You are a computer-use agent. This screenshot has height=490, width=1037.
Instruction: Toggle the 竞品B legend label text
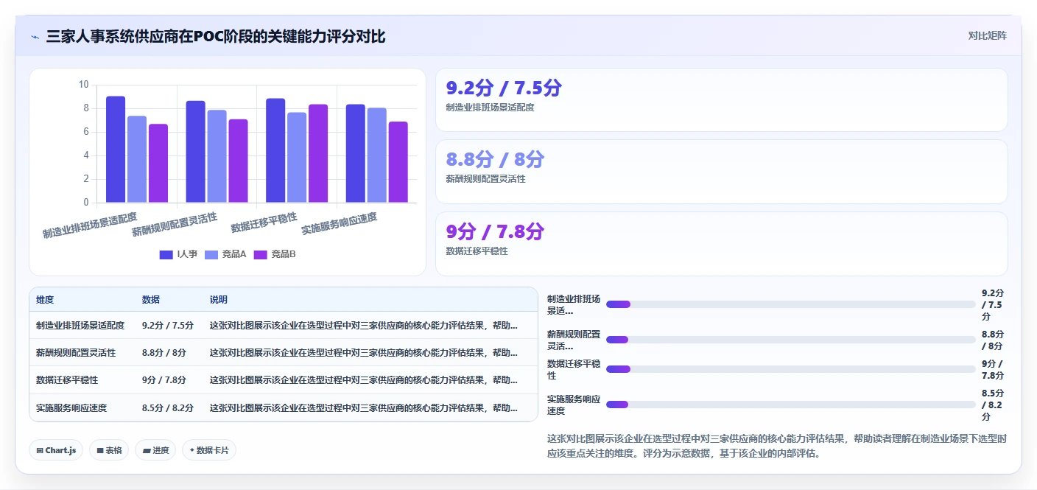(x=284, y=254)
